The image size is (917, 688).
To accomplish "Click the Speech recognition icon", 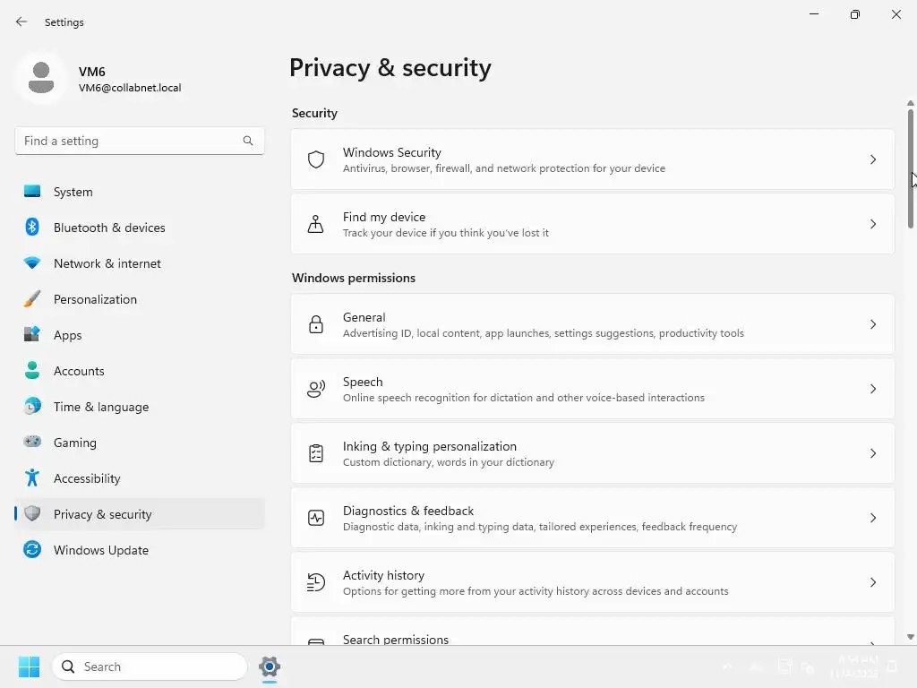I will pos(316,389).
